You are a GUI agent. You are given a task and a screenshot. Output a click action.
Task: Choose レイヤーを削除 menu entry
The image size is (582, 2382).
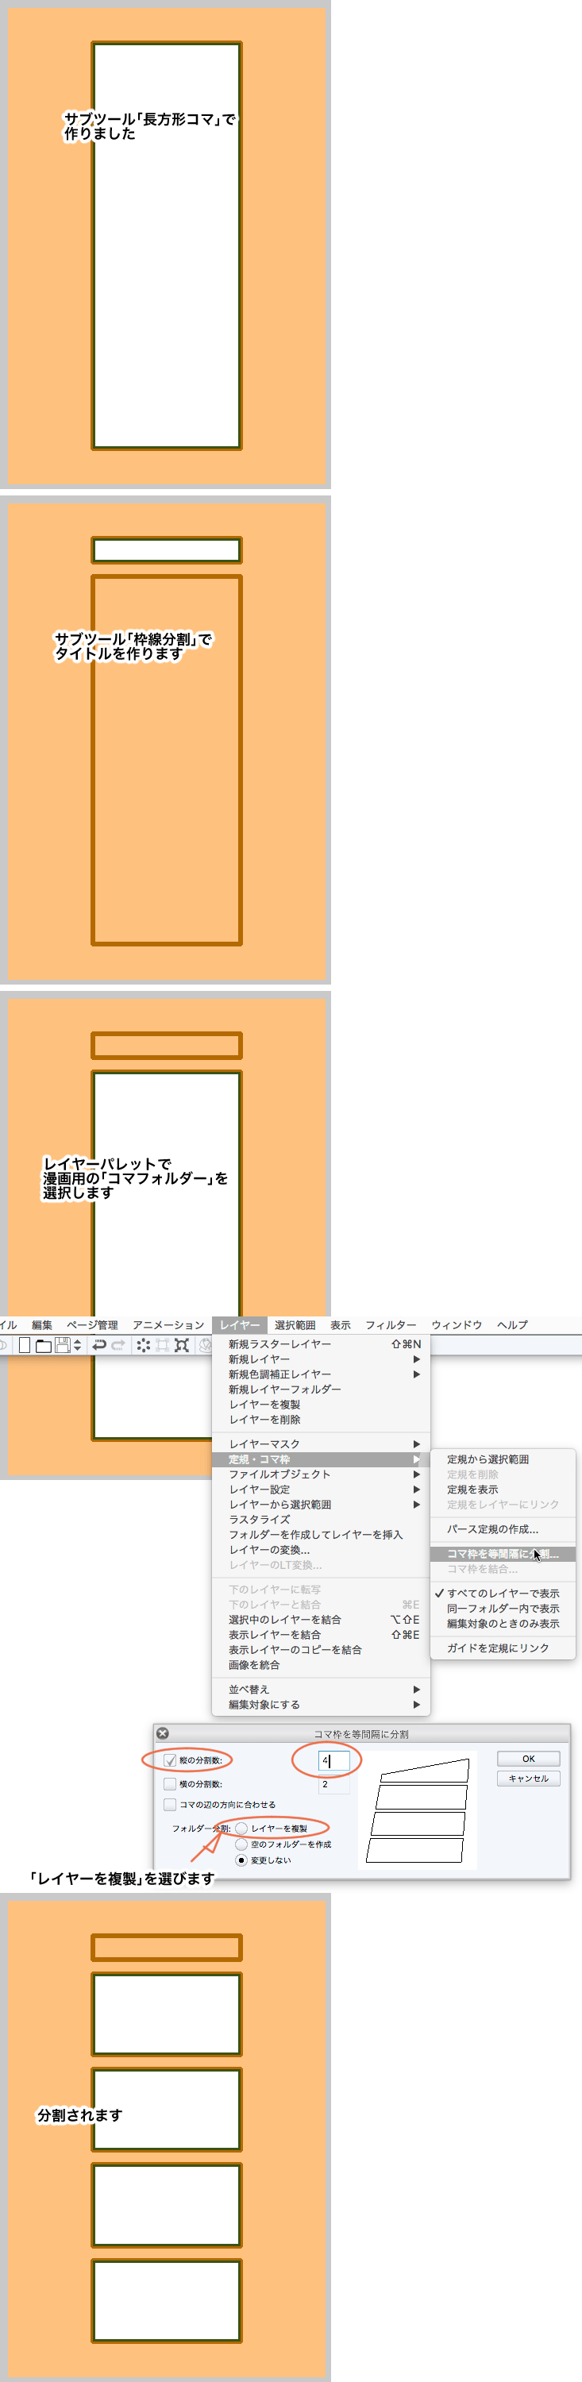coord(321,1420)
